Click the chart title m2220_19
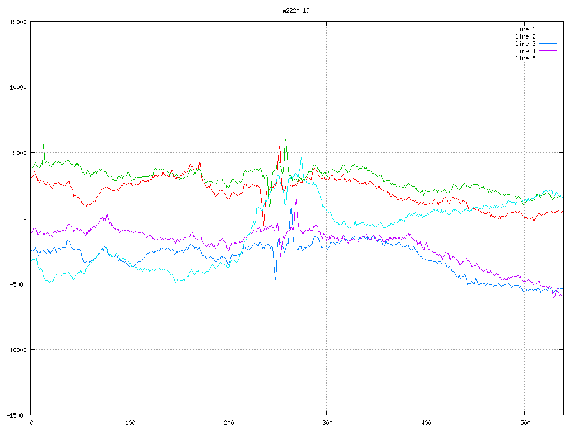This screenshot has width=574, height=430. point(296,11)
